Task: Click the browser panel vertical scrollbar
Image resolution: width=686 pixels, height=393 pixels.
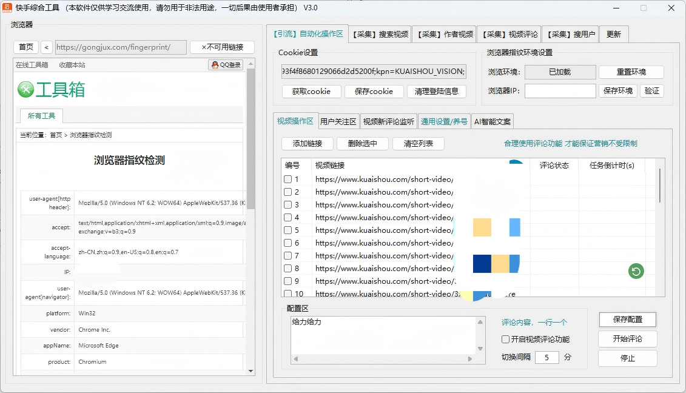Action: [x=251, y=140]
